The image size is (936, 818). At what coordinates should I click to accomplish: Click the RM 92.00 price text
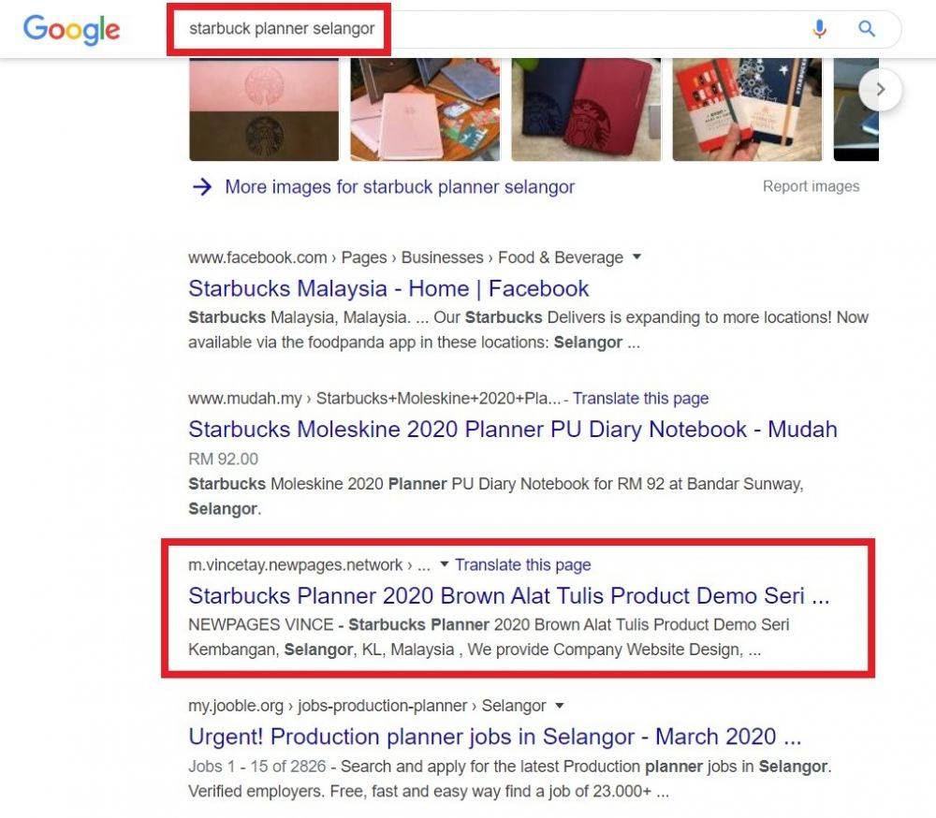224,460
